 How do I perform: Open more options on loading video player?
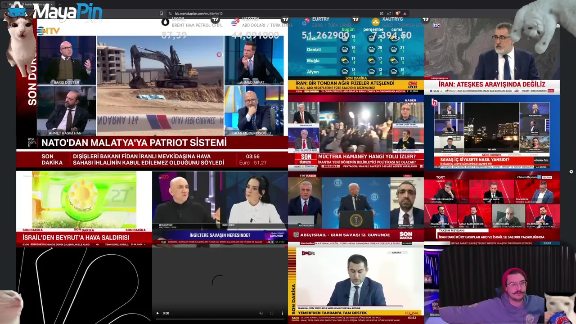tap(283, 313)
